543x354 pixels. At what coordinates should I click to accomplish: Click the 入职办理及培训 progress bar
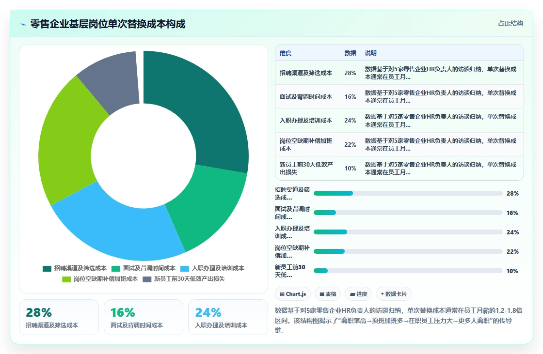[x=408, y=232]
